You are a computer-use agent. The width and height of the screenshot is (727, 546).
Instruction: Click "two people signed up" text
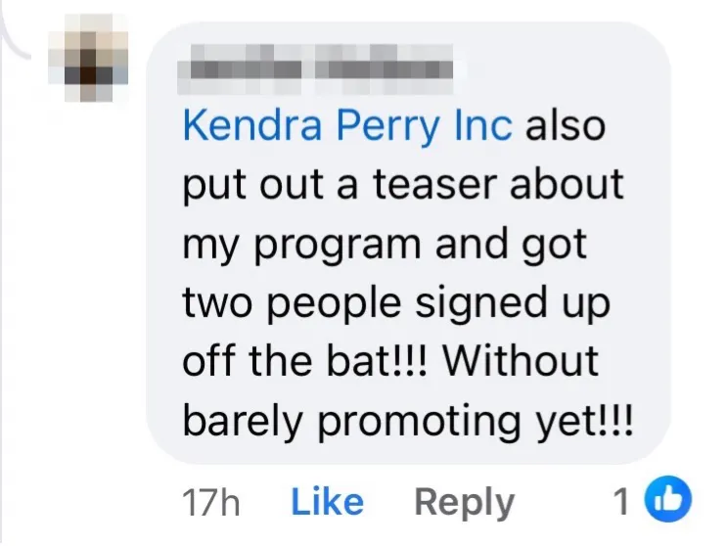click(395, 302)
